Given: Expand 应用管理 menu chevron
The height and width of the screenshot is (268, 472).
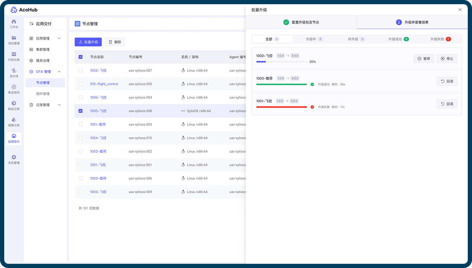Looking at the screenshot, I should pos(59,38).
